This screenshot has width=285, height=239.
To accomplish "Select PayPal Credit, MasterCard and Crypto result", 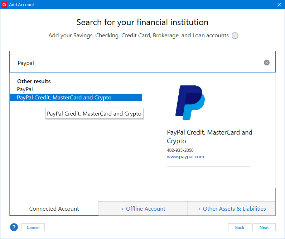I will tap(76, 98).
